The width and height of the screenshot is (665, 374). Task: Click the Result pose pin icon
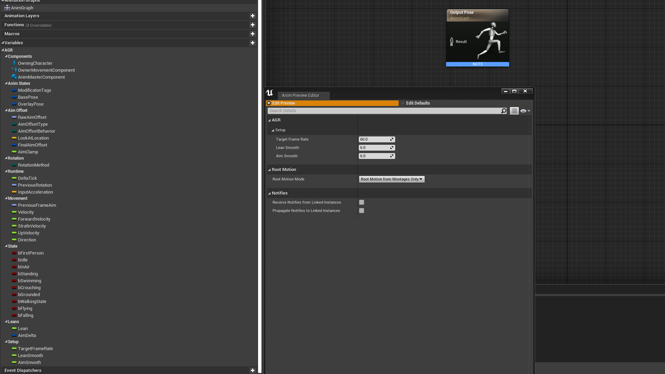point(452,42)
